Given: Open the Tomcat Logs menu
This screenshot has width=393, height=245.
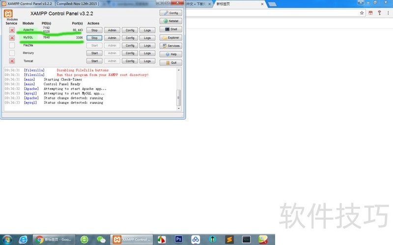Looking at the screenshot, I should tap(147, 61).
